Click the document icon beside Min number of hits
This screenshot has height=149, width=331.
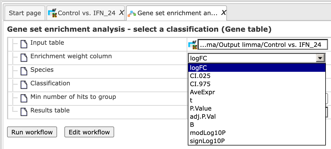pyautogui.click(x=24, y=98)
